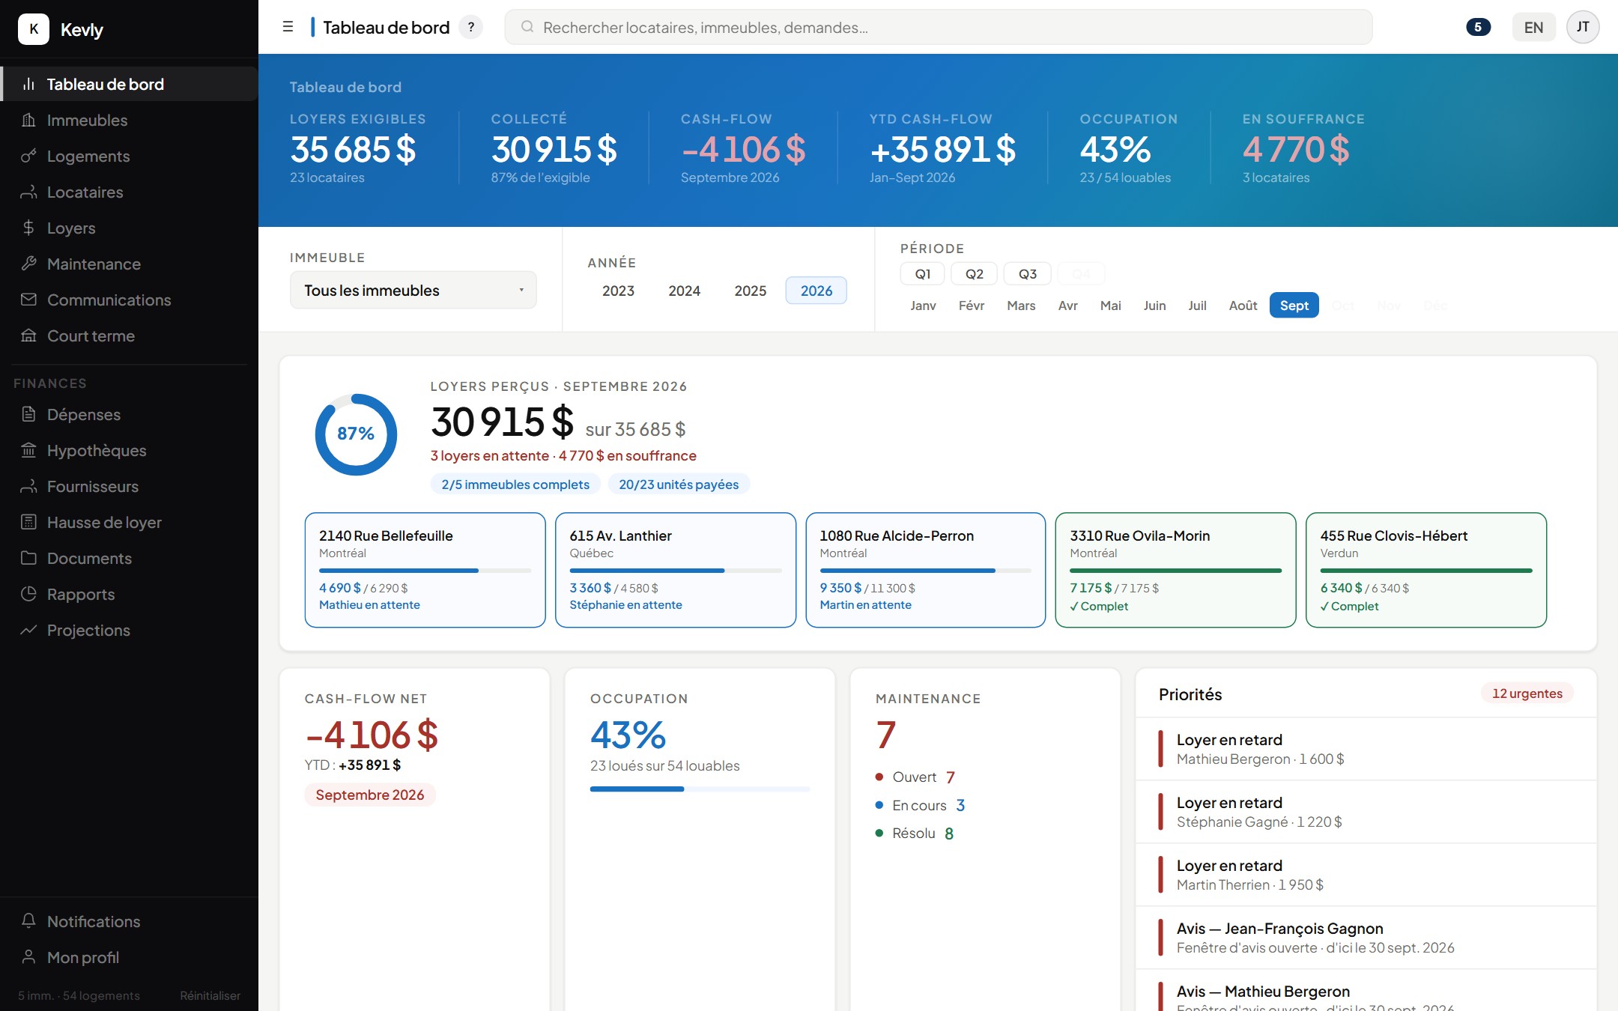The width and height of the screenshot is (1618, 1011).
Task: Click the Notifications bell icon
Action: click(x=28, y=921)
